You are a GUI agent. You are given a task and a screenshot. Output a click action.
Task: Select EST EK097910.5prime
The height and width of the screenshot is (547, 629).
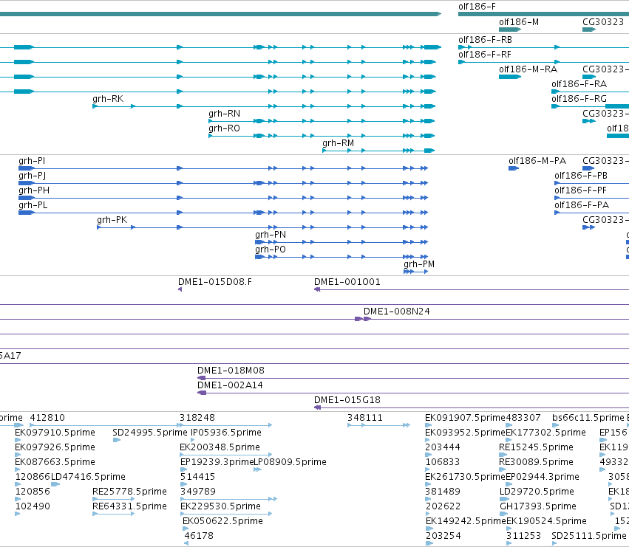point(55,433)
